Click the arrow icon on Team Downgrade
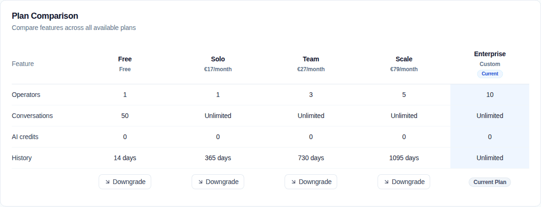Screen dimensions: 541x207 click(x=293, y=182)
